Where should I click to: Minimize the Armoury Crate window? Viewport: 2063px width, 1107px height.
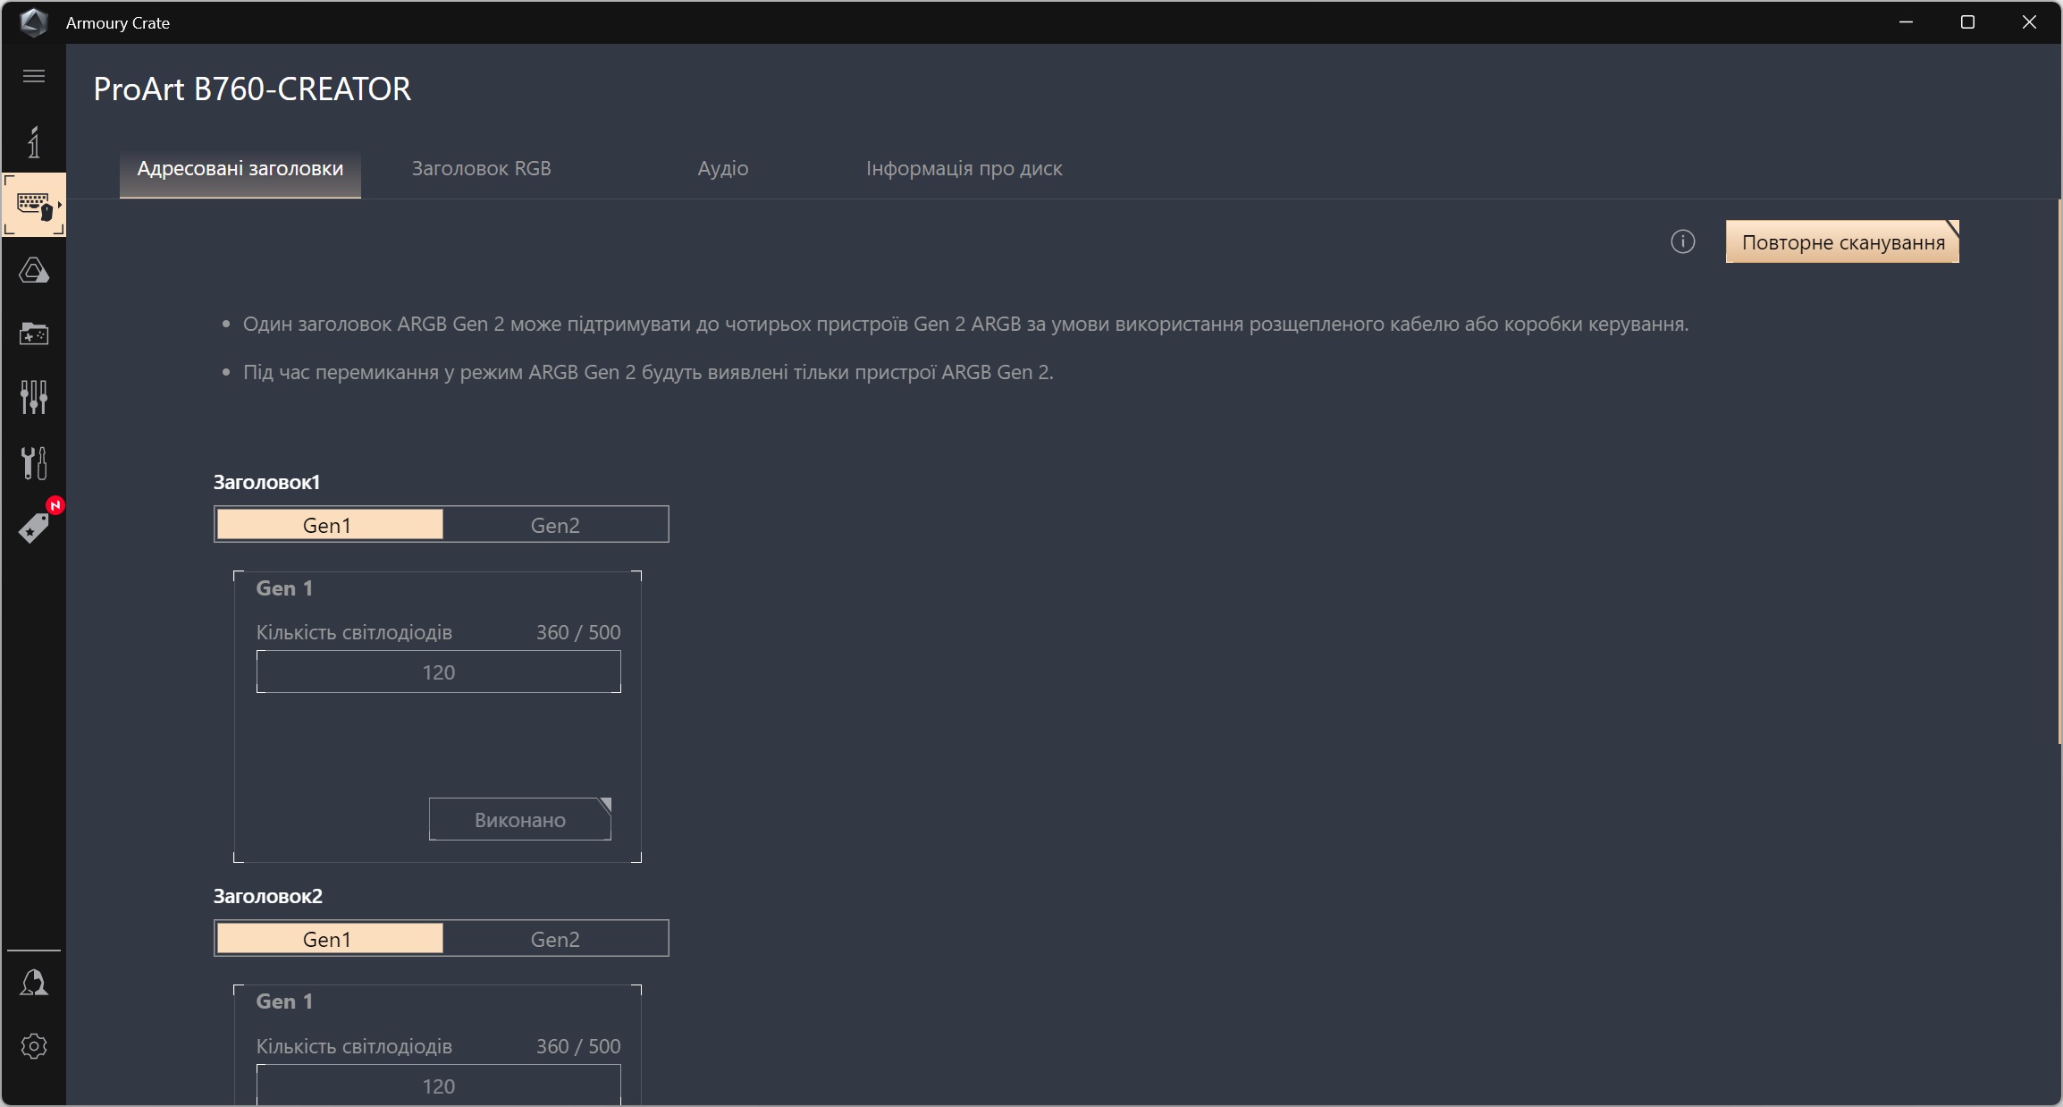click(1906, 22)
